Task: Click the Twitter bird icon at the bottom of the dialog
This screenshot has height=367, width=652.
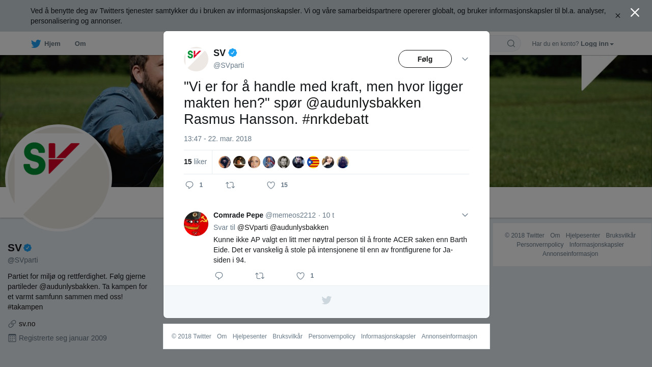Action: pos(327,300)
